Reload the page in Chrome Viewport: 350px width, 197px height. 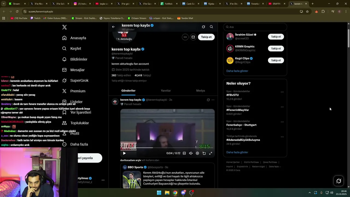click(17, 11)
